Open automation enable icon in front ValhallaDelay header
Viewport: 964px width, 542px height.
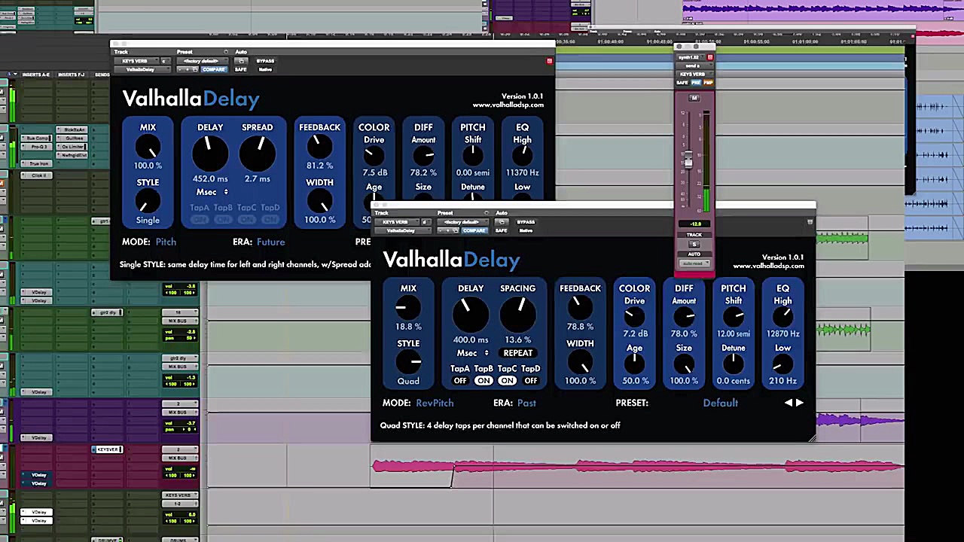point(502,222)
